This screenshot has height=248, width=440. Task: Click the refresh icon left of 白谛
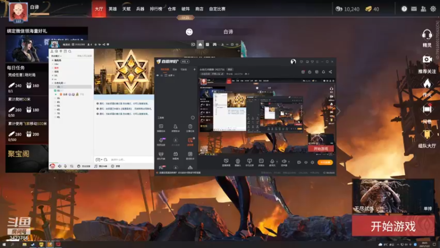[189, 32]
